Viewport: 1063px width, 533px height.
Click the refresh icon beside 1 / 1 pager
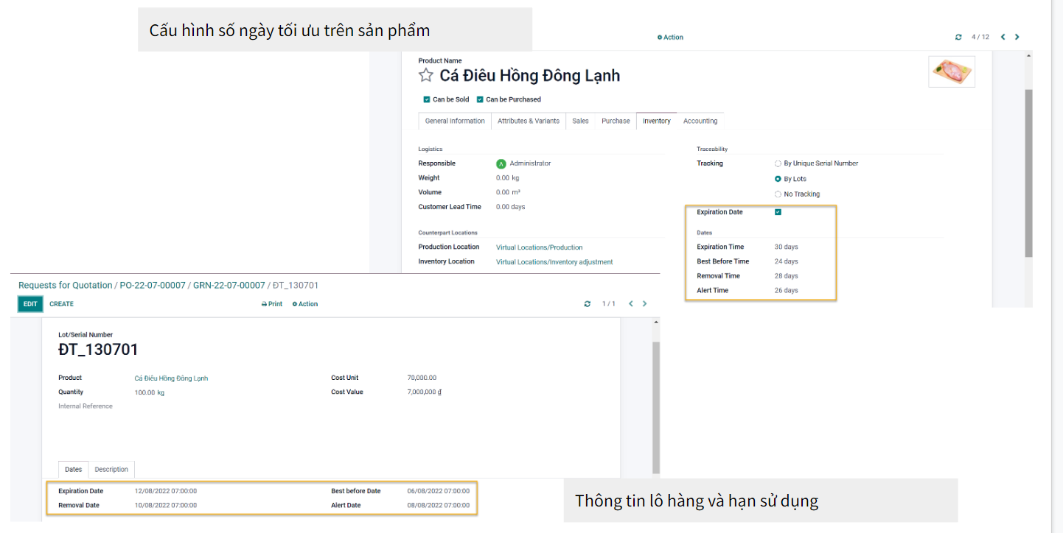[x=587, y=304]
